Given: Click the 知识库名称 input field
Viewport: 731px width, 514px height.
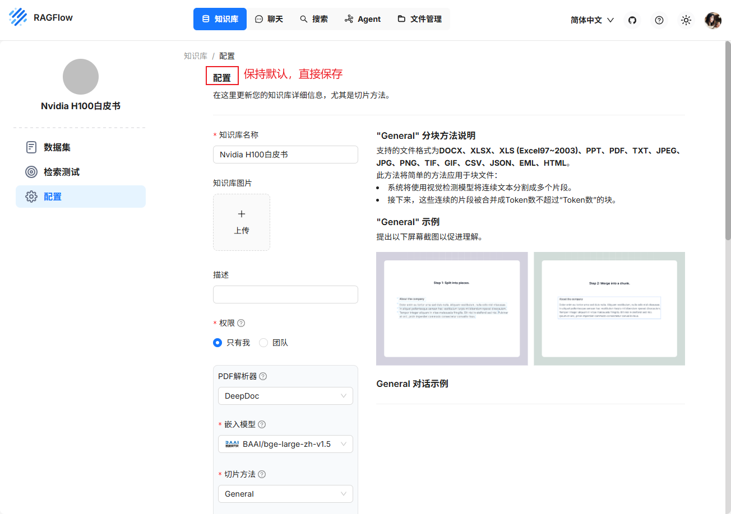Looking at the screenshot, I should 285,155.
